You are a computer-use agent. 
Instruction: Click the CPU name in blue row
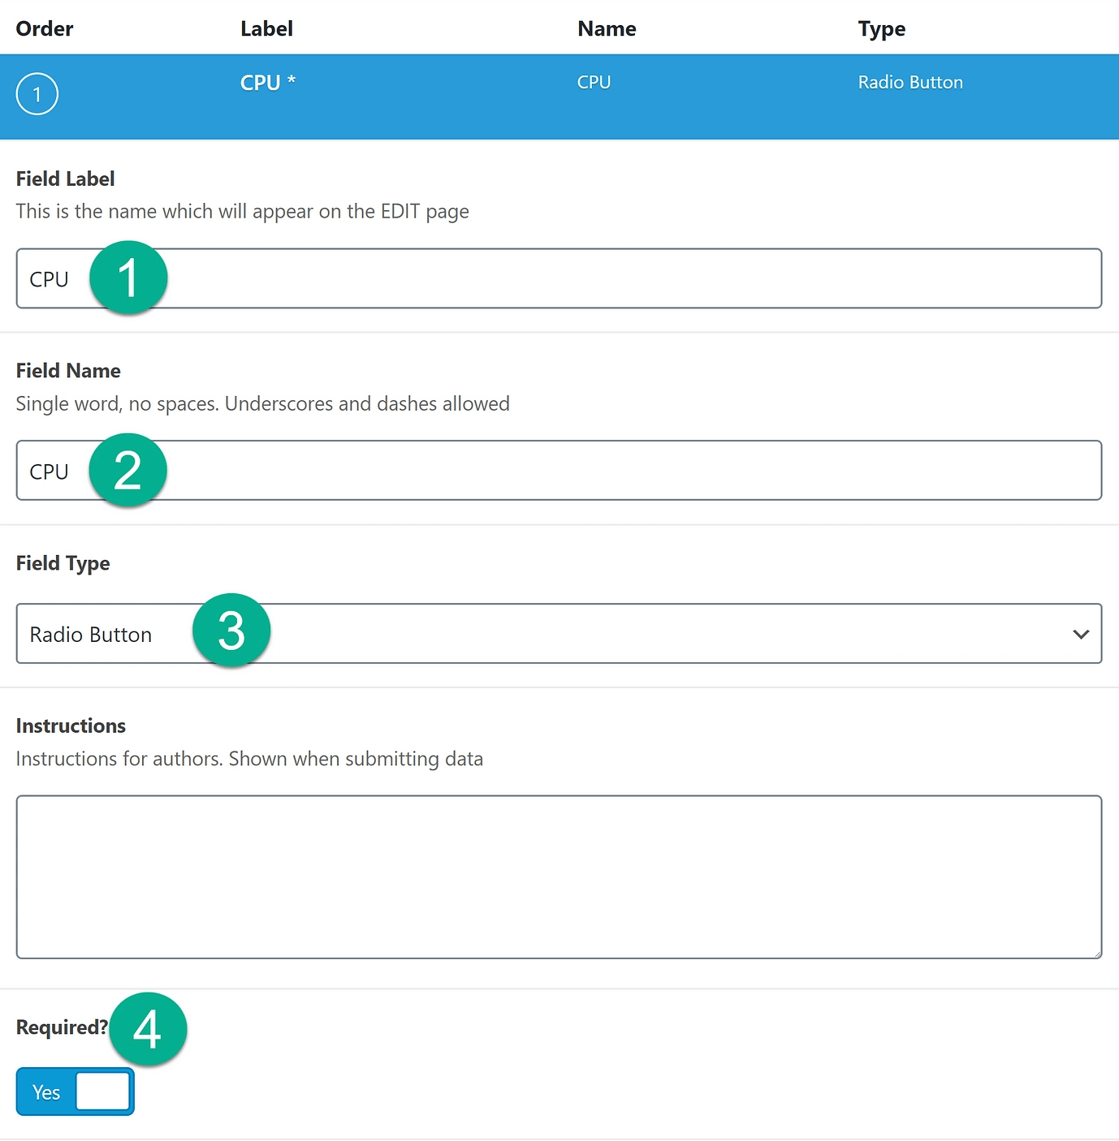point(594,83)
